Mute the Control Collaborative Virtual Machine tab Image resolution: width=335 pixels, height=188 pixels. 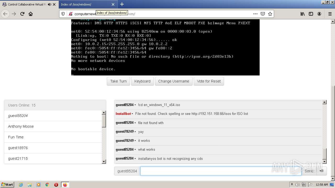(x=49, y=4)
